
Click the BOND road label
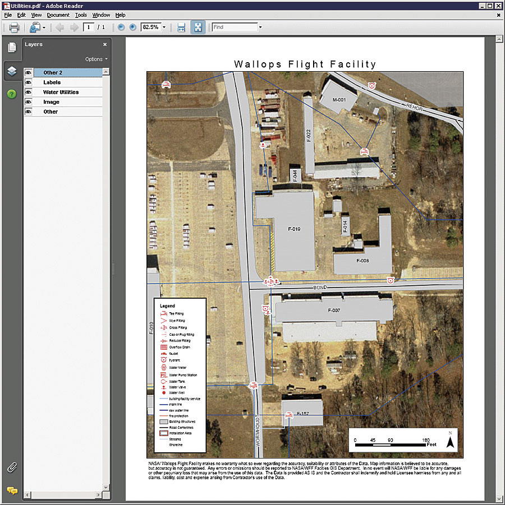320,288
